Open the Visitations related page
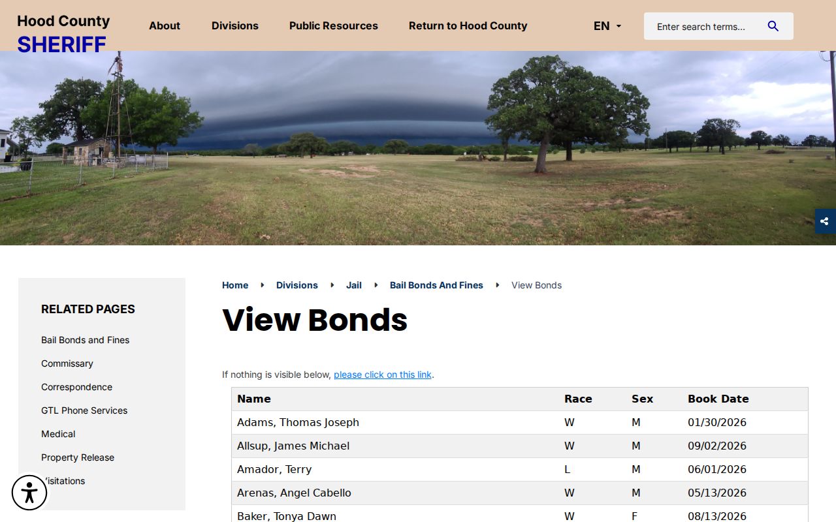 [63, 481]
